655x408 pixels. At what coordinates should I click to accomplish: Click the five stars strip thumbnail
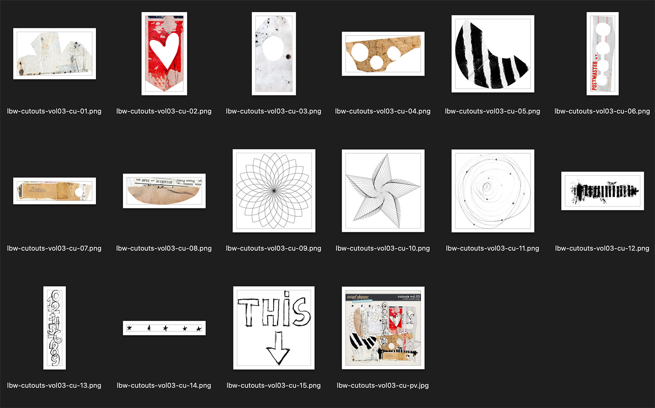164,328
